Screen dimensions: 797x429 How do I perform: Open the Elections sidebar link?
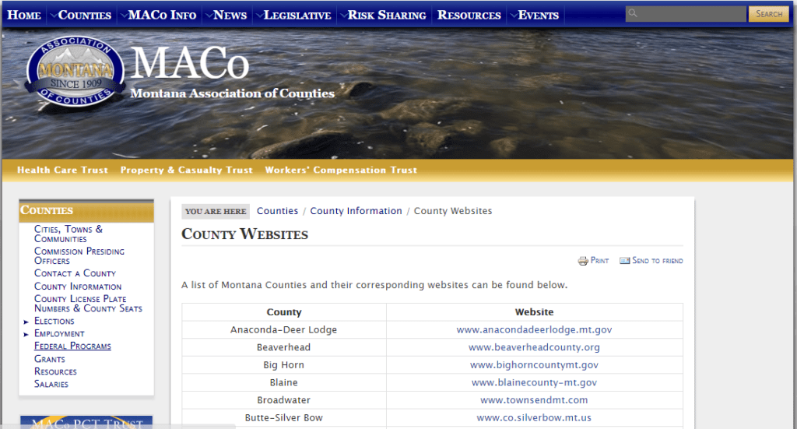click(54, 322)
